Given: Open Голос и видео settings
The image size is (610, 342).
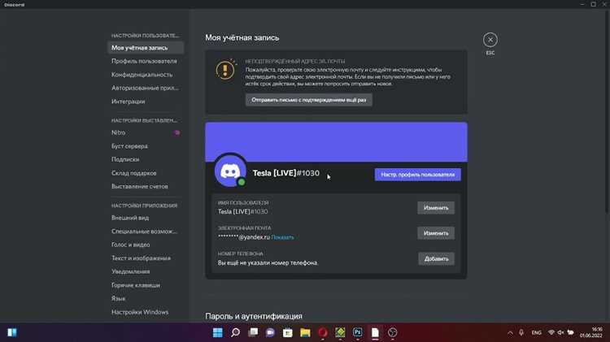Looking at the screenshot, I should (x=146, y=245).
